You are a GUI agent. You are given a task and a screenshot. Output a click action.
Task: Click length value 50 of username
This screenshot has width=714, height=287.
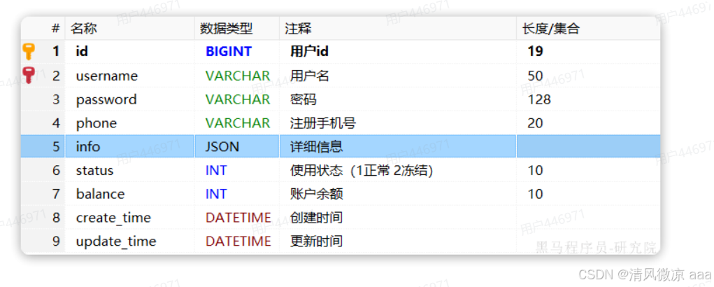pos(535,75)
